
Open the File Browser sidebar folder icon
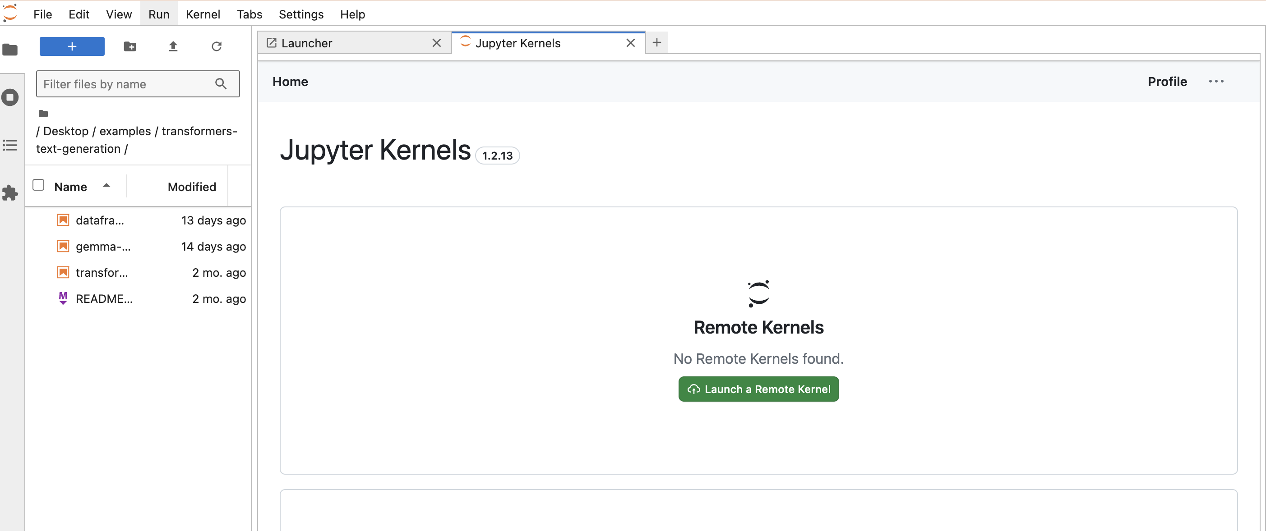(10, 50)
